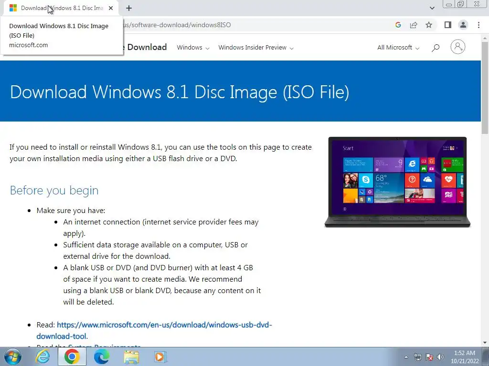Viewport: 489px width, 366px height.
Task: Open the Chrome three-dot menu
Action: pyautogui.click(x=478, y=25)
